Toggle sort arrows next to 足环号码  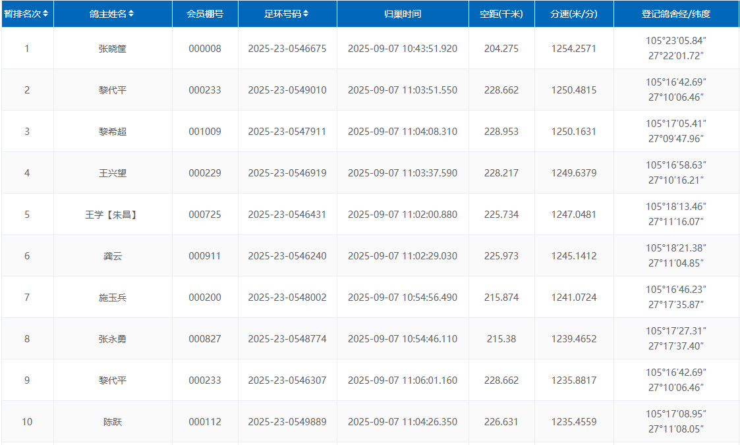[306, 14]
